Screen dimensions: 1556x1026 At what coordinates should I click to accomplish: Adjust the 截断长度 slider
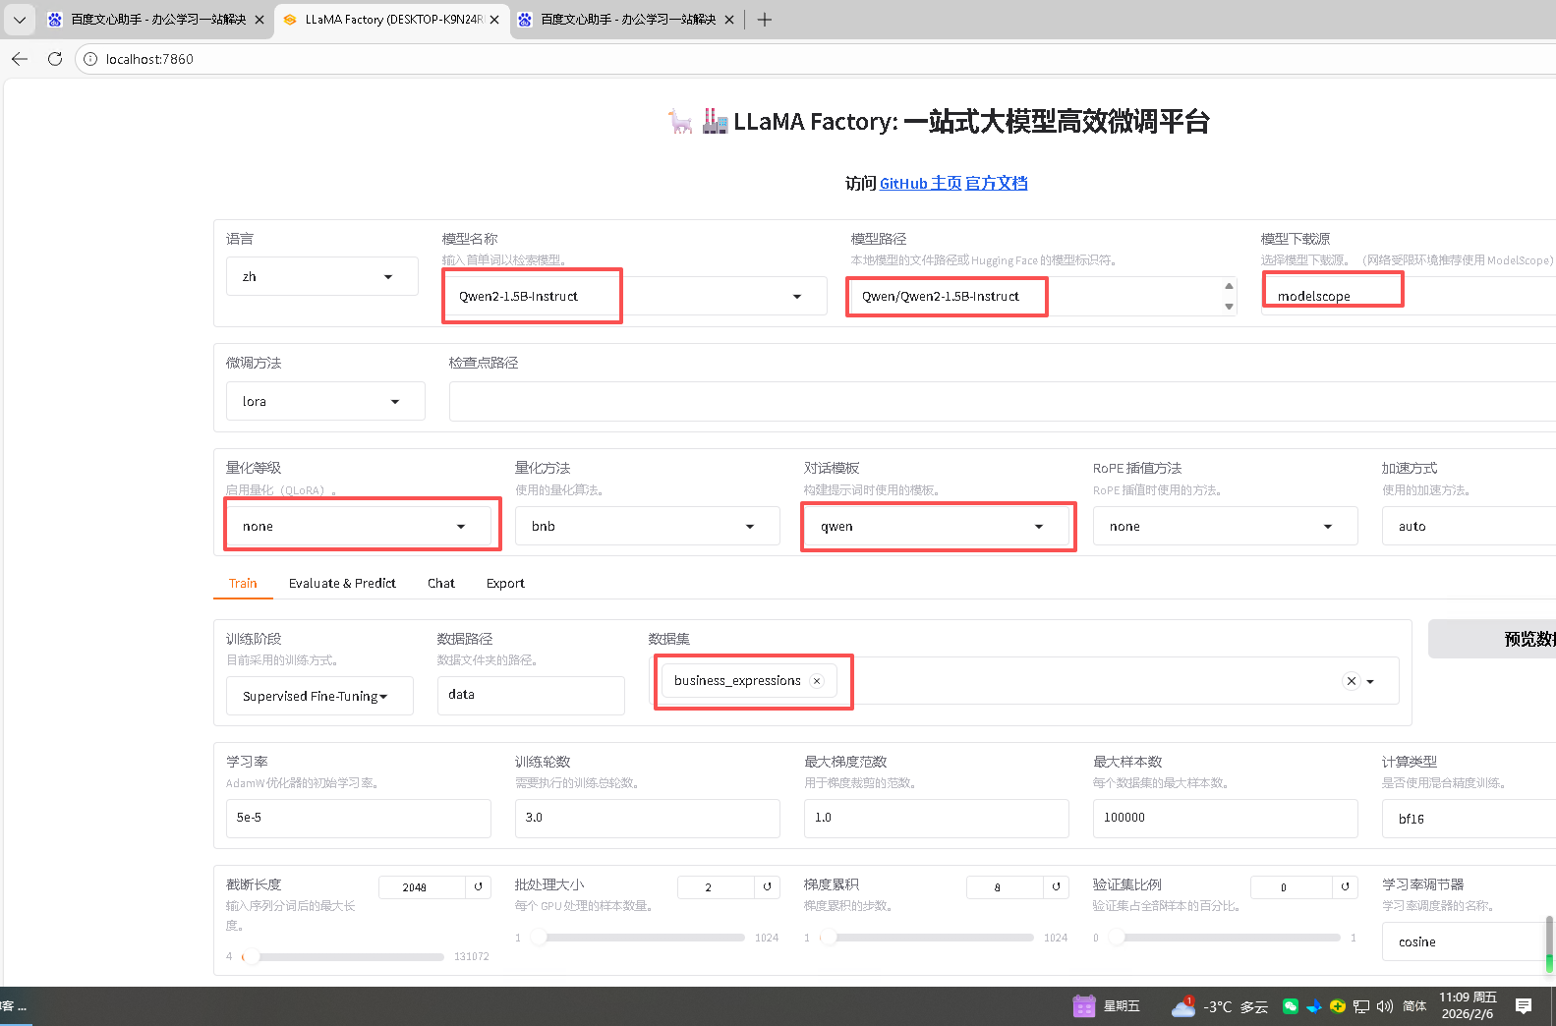[343, 956]
